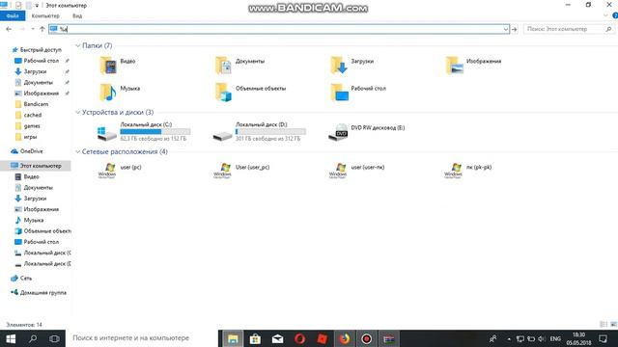Open the Документы folder icon
This screenshot has width=618, height=347.
coord(223,65)
